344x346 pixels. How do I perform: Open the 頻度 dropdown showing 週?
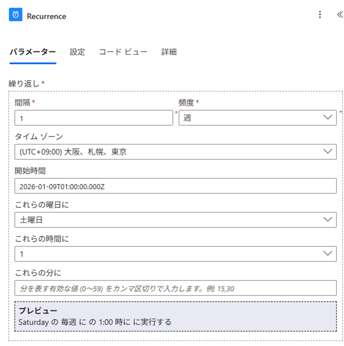click(x=257, y=118)
